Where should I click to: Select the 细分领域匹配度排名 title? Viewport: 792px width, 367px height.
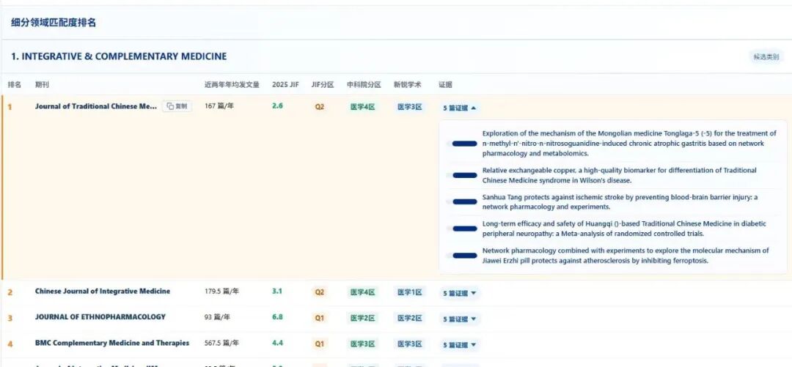pos(54,23)
